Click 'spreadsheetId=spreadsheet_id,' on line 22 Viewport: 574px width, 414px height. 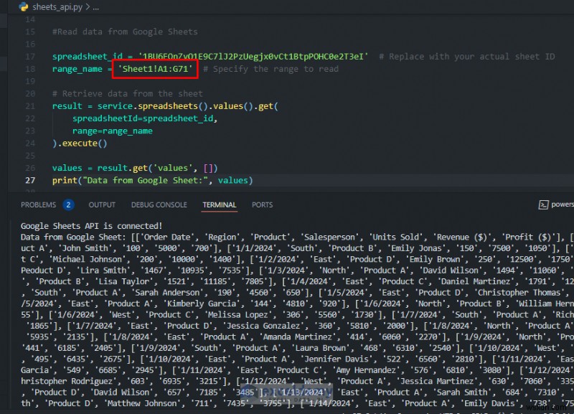click(x=145, y=118)
